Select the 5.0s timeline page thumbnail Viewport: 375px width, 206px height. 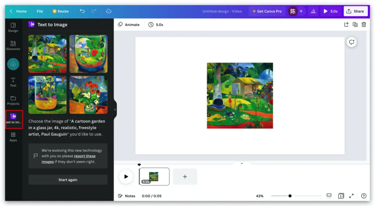(155, 177)
